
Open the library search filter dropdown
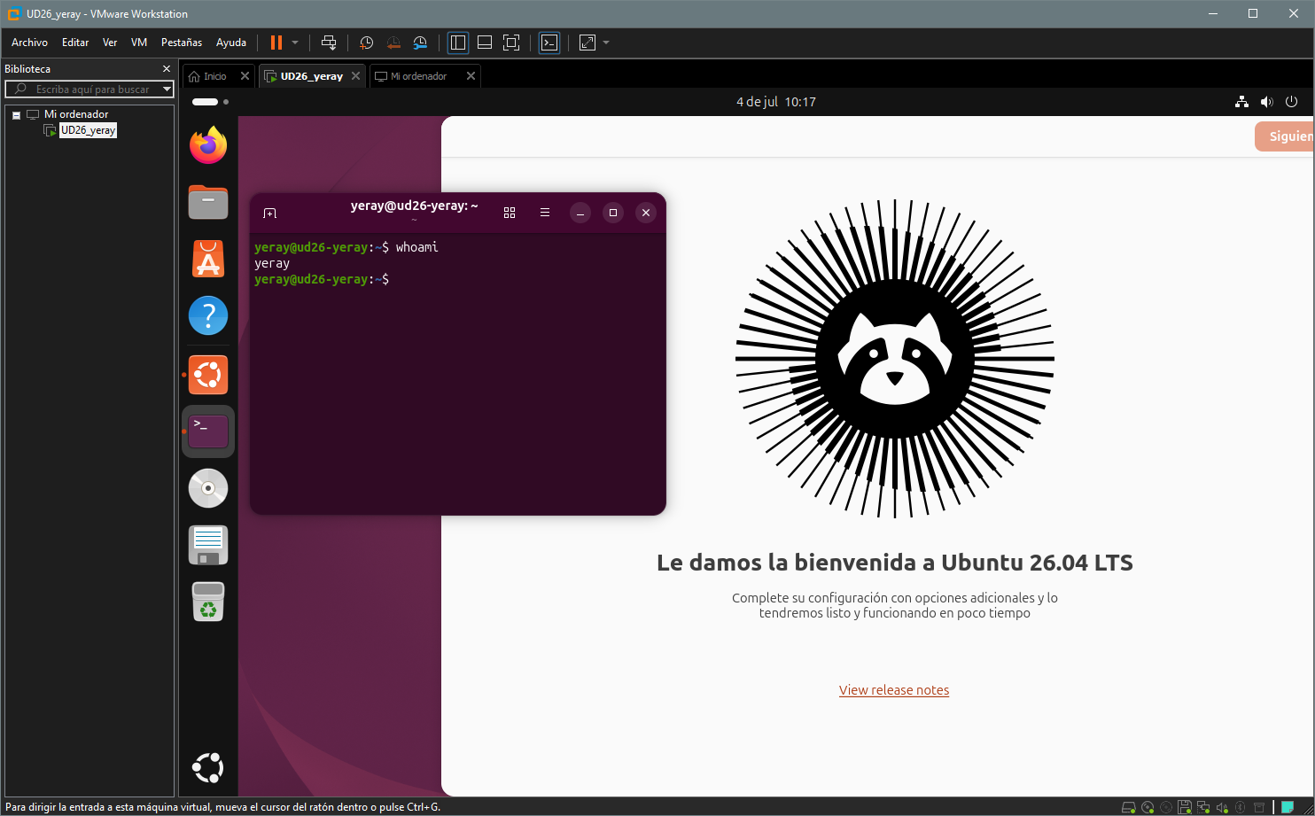[167, 89]
